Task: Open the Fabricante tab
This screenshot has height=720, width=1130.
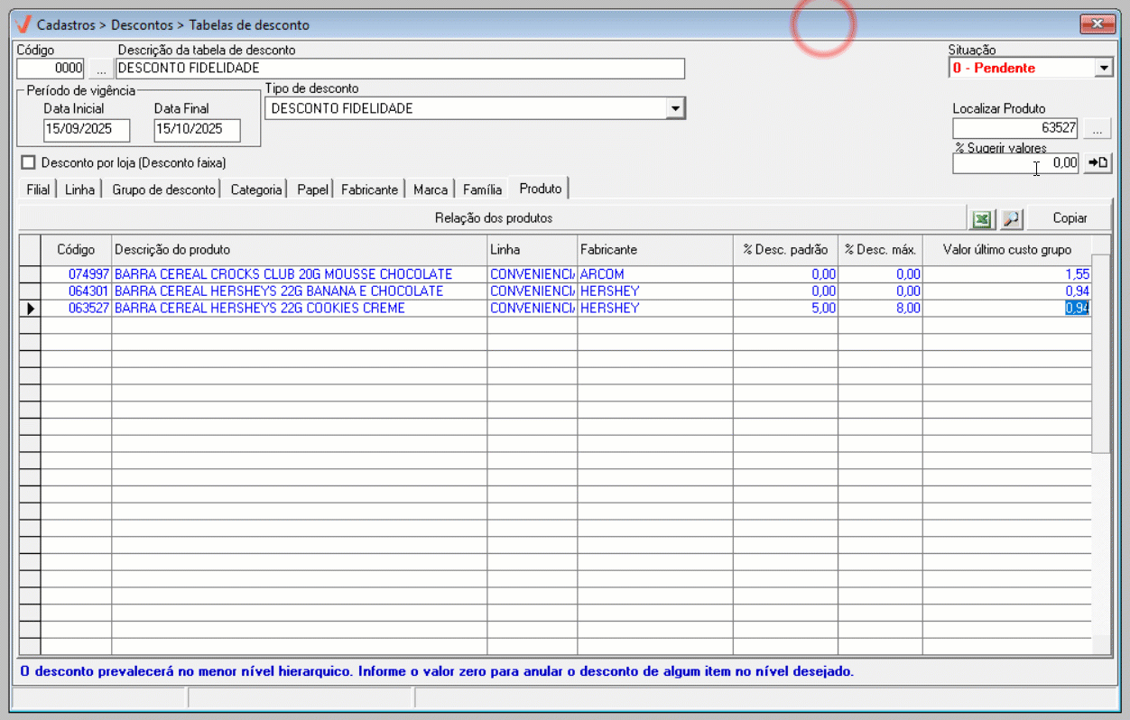Action: point(369,189)
